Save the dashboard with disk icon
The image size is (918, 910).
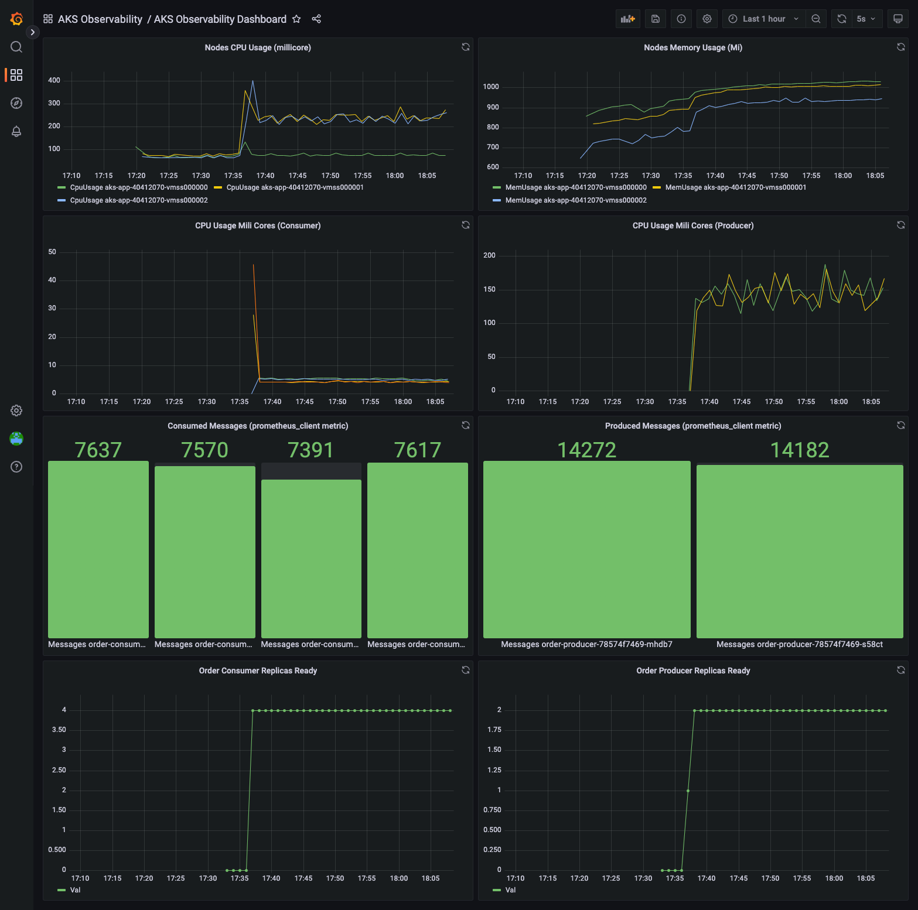(x=656, y=19)
